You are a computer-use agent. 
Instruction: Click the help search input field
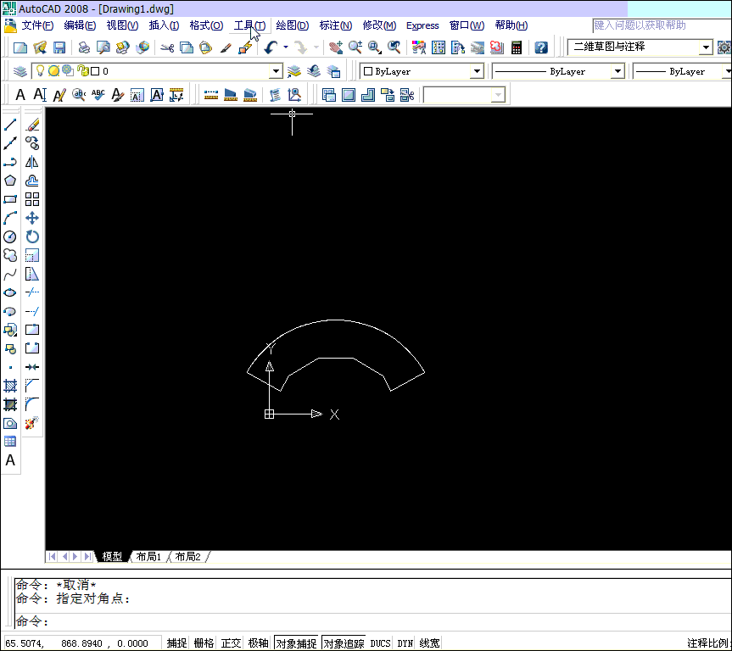[662, 25]
